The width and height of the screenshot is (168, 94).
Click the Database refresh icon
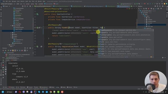[x=144, y=9]
